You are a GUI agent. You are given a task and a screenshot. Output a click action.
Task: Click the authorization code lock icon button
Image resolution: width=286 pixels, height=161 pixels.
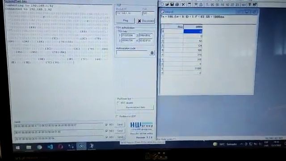(152, 53)
